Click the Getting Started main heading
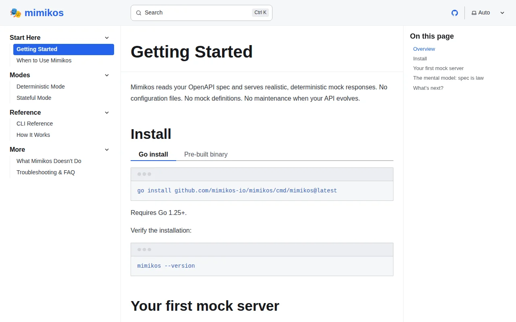Image resolution: width=516 pixels, height=322 pixels. click(x=191, y=52)
